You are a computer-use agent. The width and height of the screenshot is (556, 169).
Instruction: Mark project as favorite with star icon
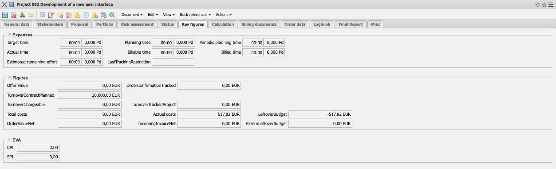(544, 4)
